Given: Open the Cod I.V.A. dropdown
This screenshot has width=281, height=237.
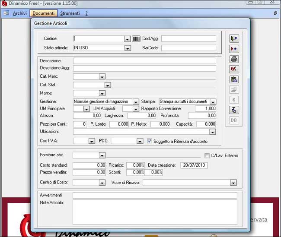Looking at the screenshot, I should pyautogui.click(x=92, y=141).
